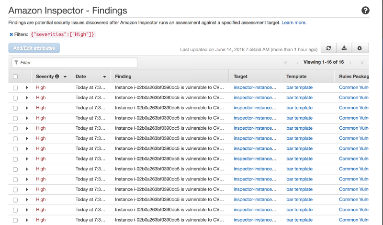Image resolution: width=383 pixels, height=225 pixels.
Task: Open the Date column sort arrow
Action: (104, 77)
